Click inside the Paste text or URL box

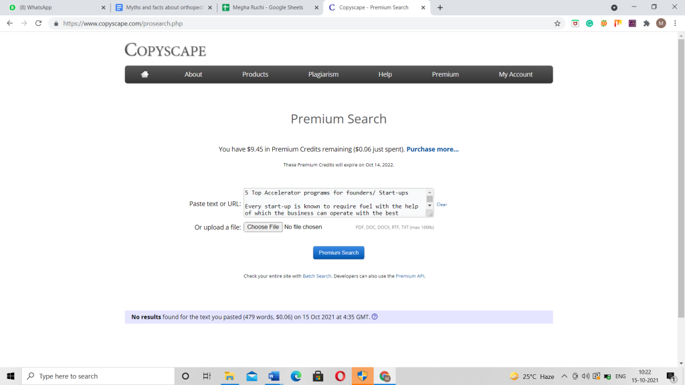[x=334, y=203]
